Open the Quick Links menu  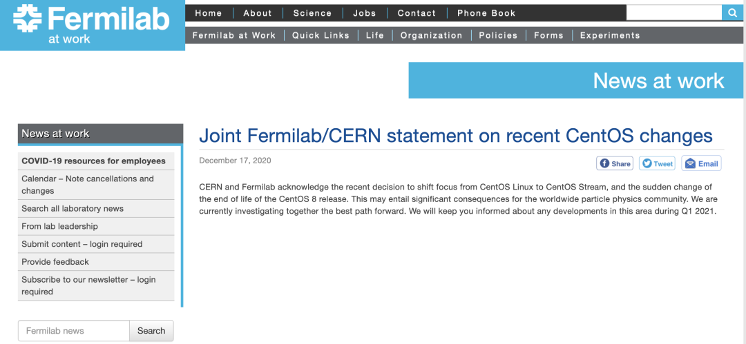[321, 35]
